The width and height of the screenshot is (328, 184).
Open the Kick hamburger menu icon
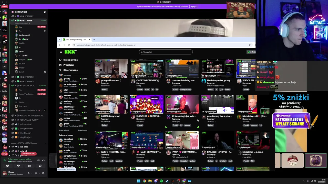[61, 52]
